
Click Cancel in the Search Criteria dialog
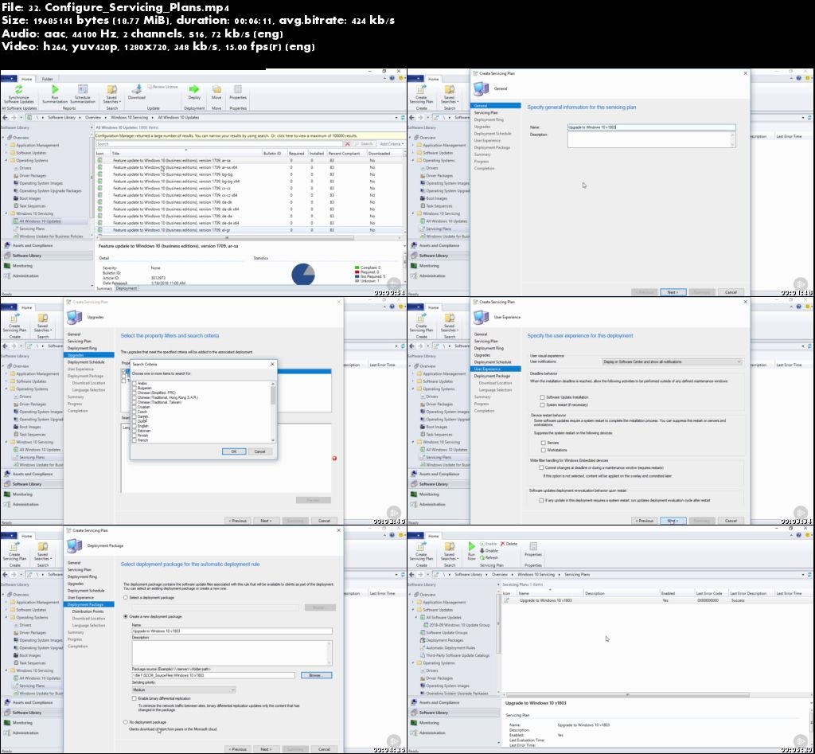[x=260, y=451]
